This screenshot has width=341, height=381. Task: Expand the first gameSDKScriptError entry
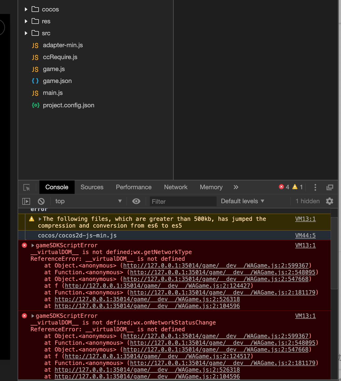pyautogui.click(x=33, y=245)
